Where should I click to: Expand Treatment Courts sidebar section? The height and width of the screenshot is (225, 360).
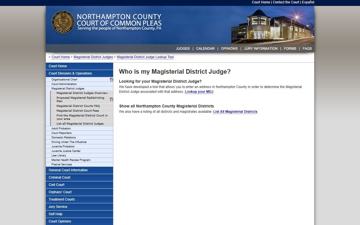(x=79, y=199)
